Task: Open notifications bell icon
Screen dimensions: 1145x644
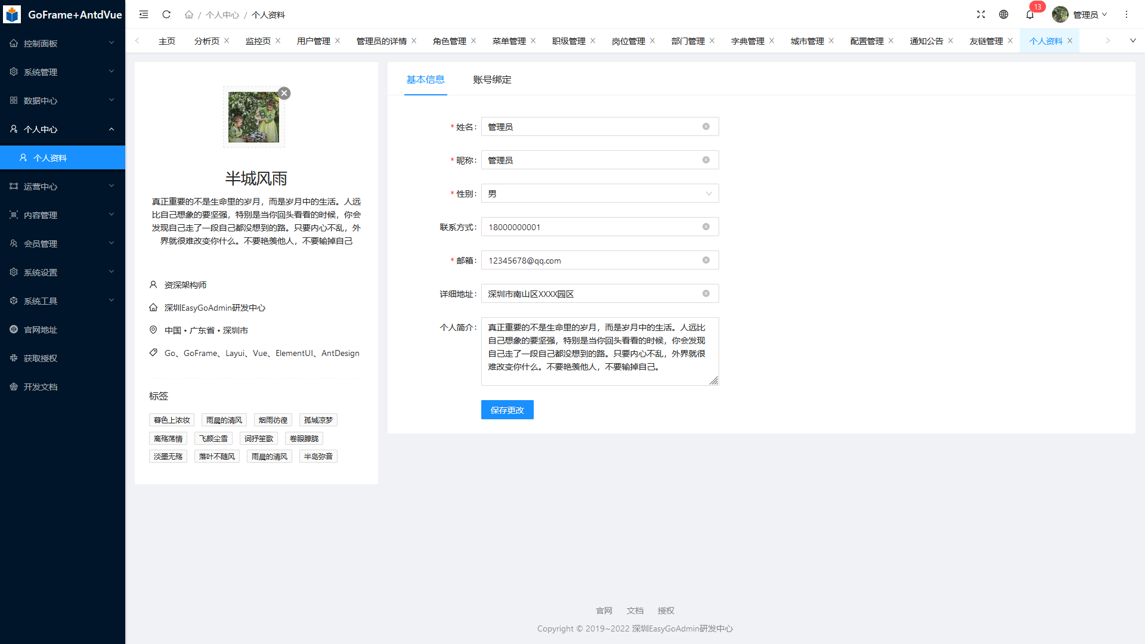Action: point(1030,15)
